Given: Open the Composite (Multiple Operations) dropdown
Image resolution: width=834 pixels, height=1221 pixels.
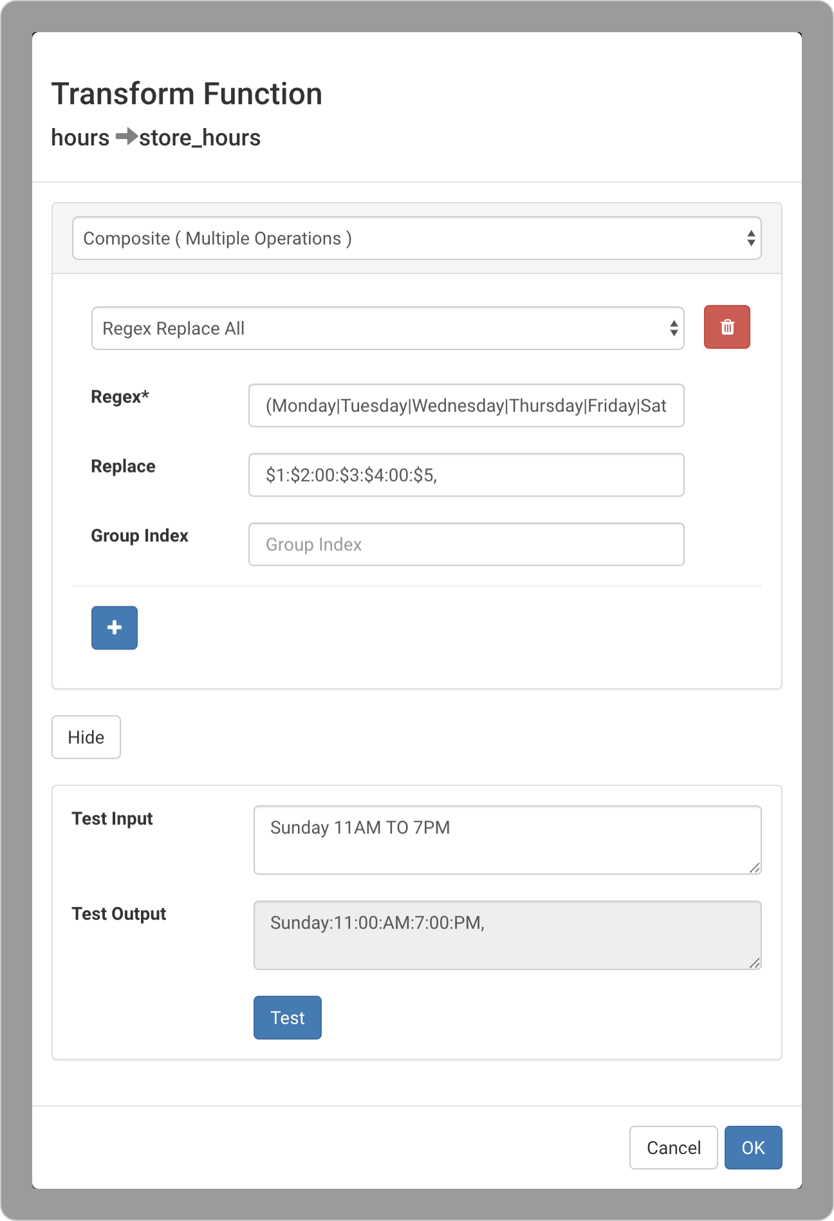Looking at the screenshot, I should pyautogui.click(x=417, y=238).
